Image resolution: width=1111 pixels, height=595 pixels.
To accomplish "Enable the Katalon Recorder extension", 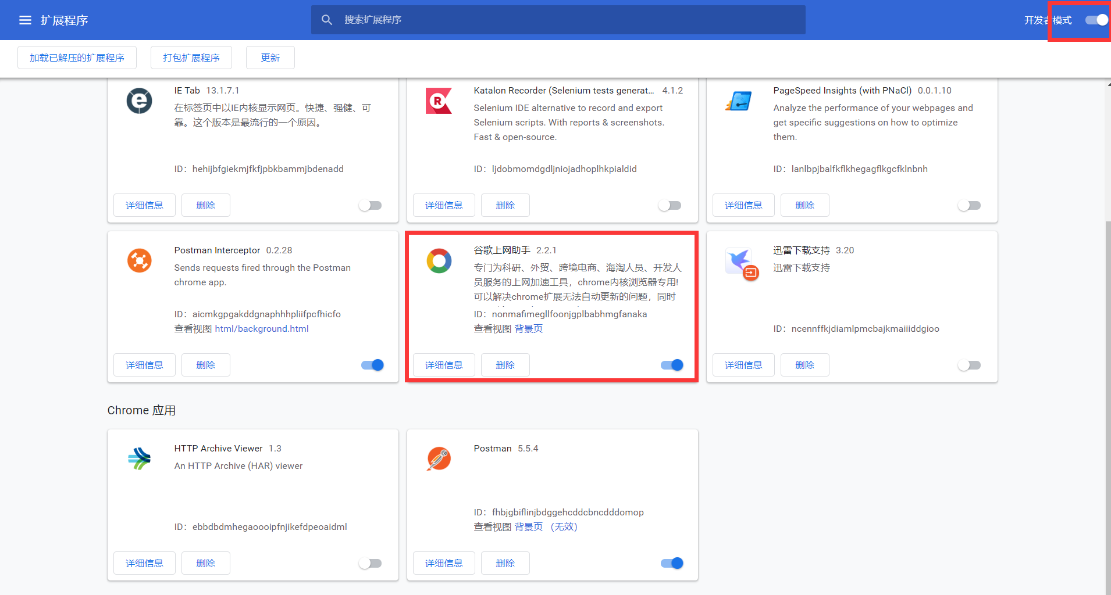I will coord(670,205).
